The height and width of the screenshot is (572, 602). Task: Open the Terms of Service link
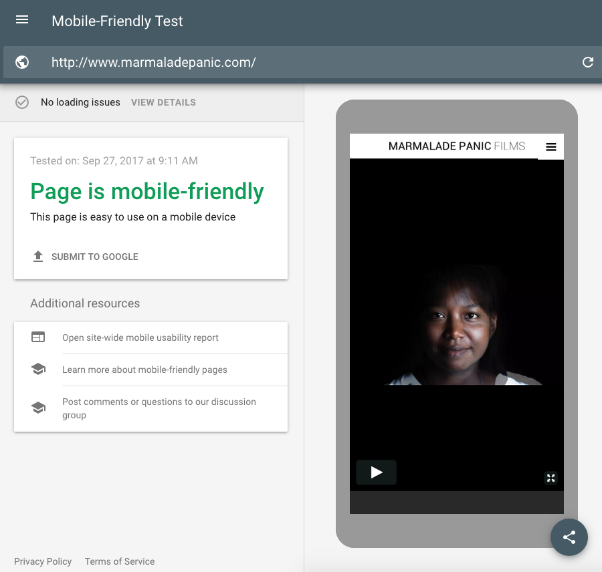pyautogui.click(x=120, y=561)
